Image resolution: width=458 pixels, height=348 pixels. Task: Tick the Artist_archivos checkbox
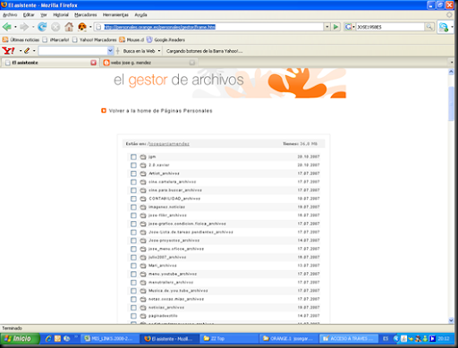(133, 174)
